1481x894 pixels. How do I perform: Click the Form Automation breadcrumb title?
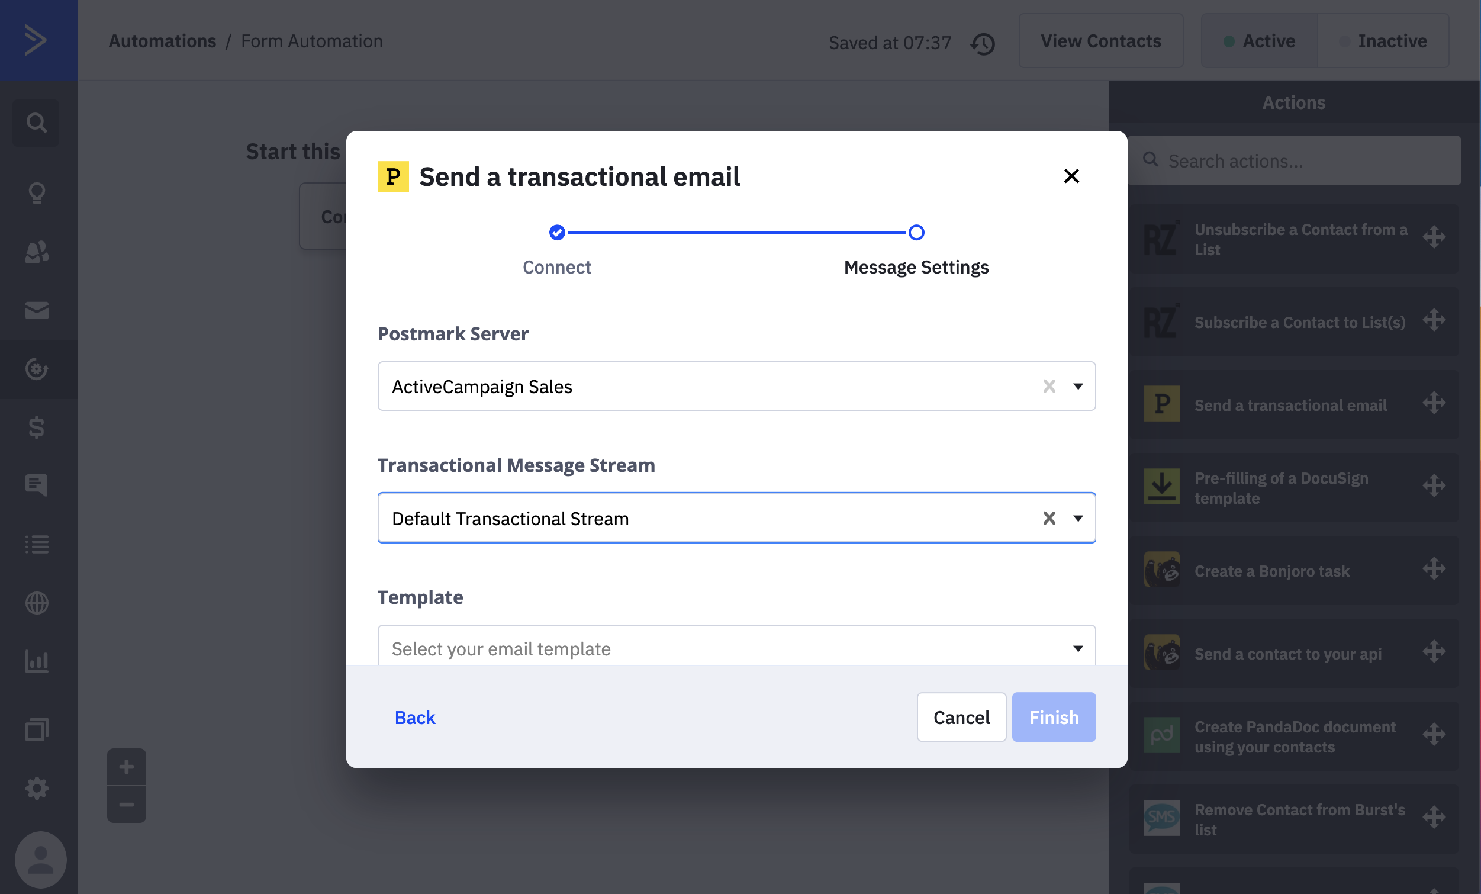tap(311, 41)
